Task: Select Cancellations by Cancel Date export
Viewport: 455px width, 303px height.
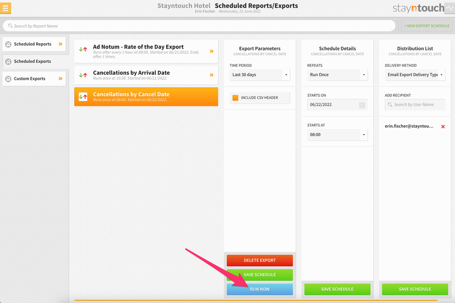Action: [x=146, y=97]
